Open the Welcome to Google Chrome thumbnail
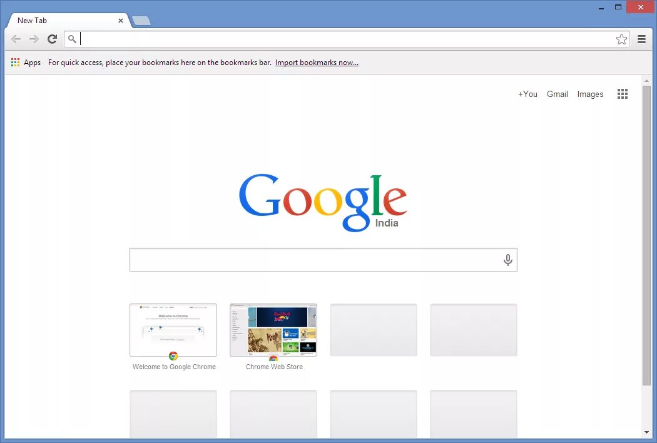 click(x=173, y=330)
